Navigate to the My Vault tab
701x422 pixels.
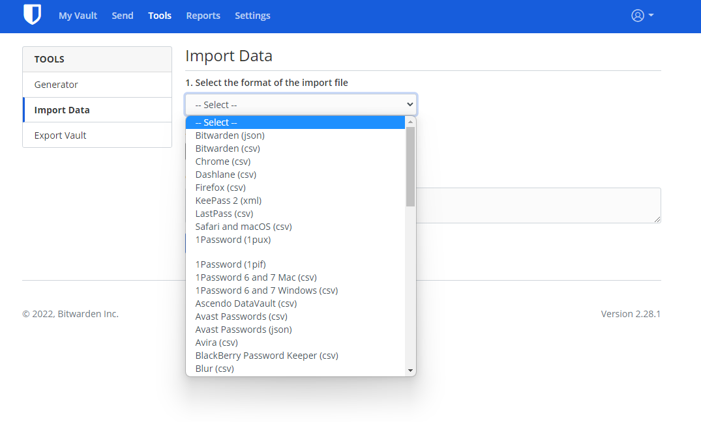78,16
